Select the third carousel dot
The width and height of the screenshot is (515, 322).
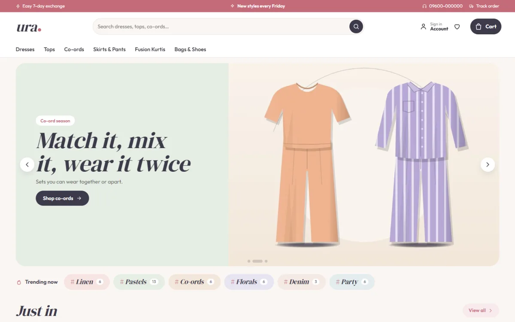tap(266, 261)
